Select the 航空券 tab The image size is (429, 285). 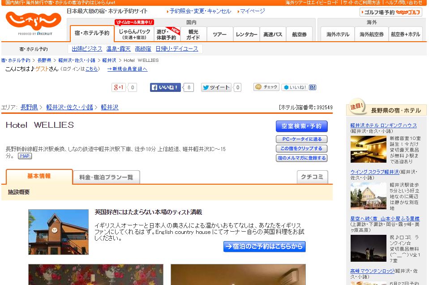(x=299, y=34)
